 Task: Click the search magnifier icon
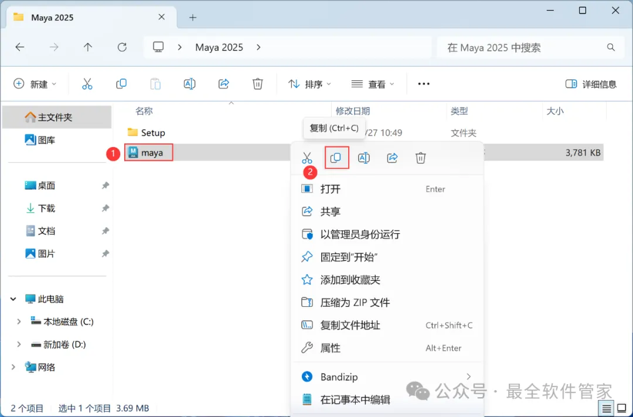point(611,47)
